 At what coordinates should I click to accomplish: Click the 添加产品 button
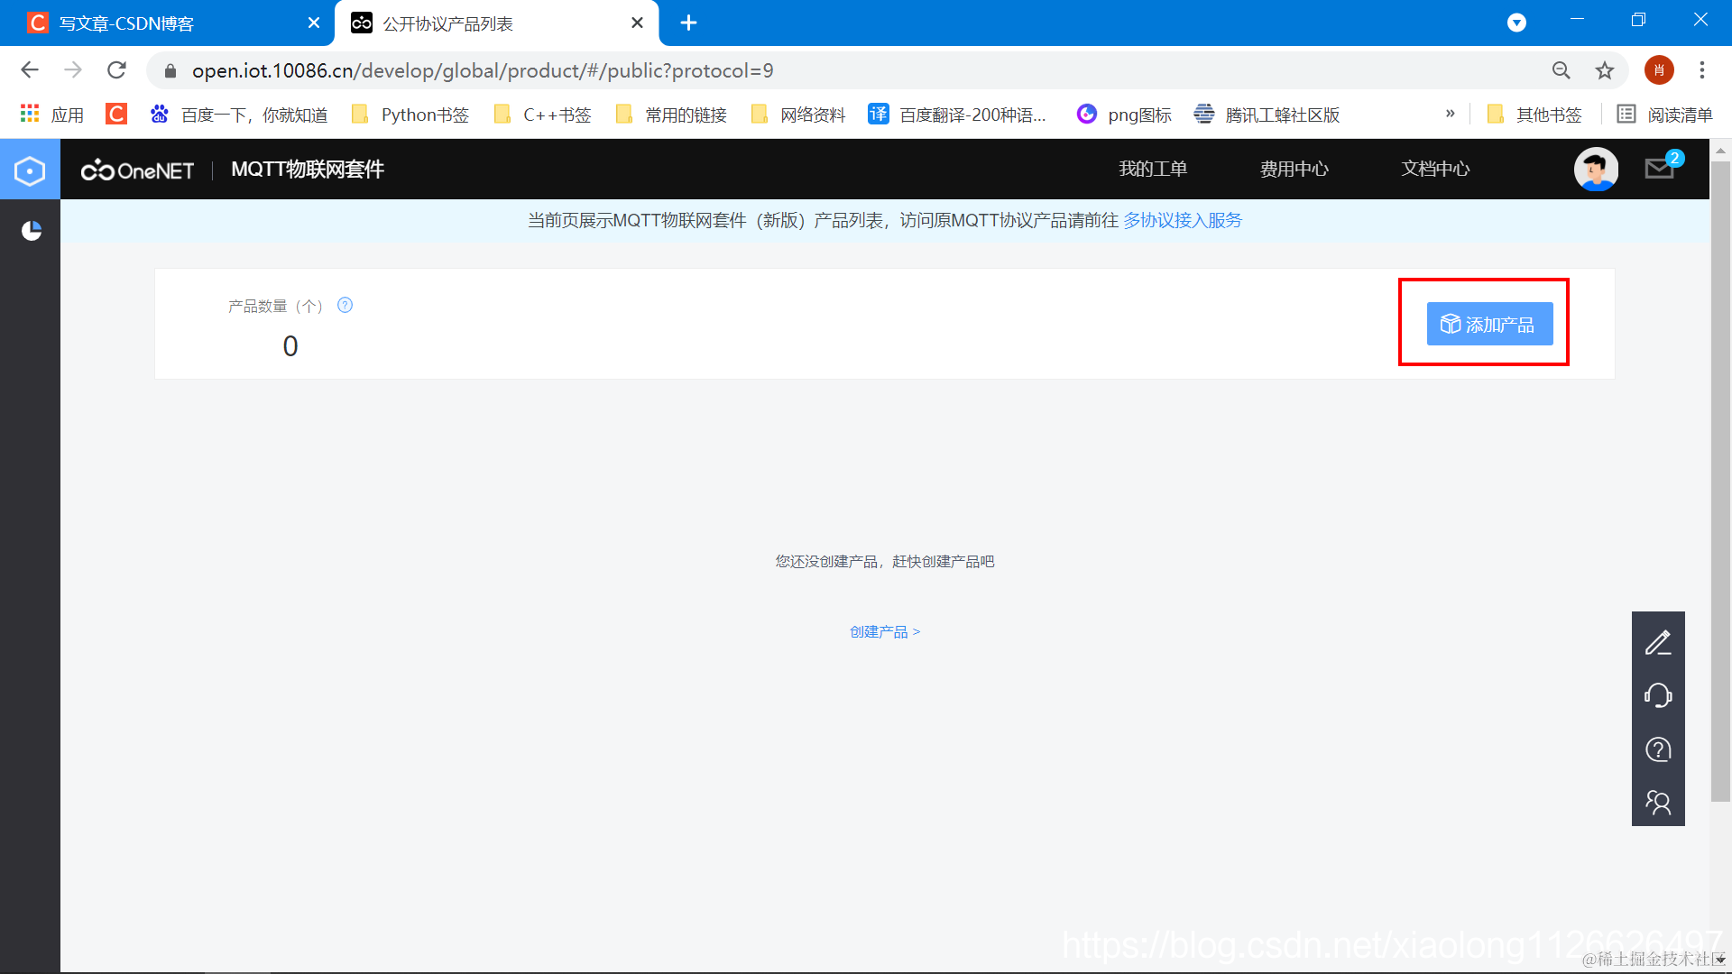tap(1489, 324)
